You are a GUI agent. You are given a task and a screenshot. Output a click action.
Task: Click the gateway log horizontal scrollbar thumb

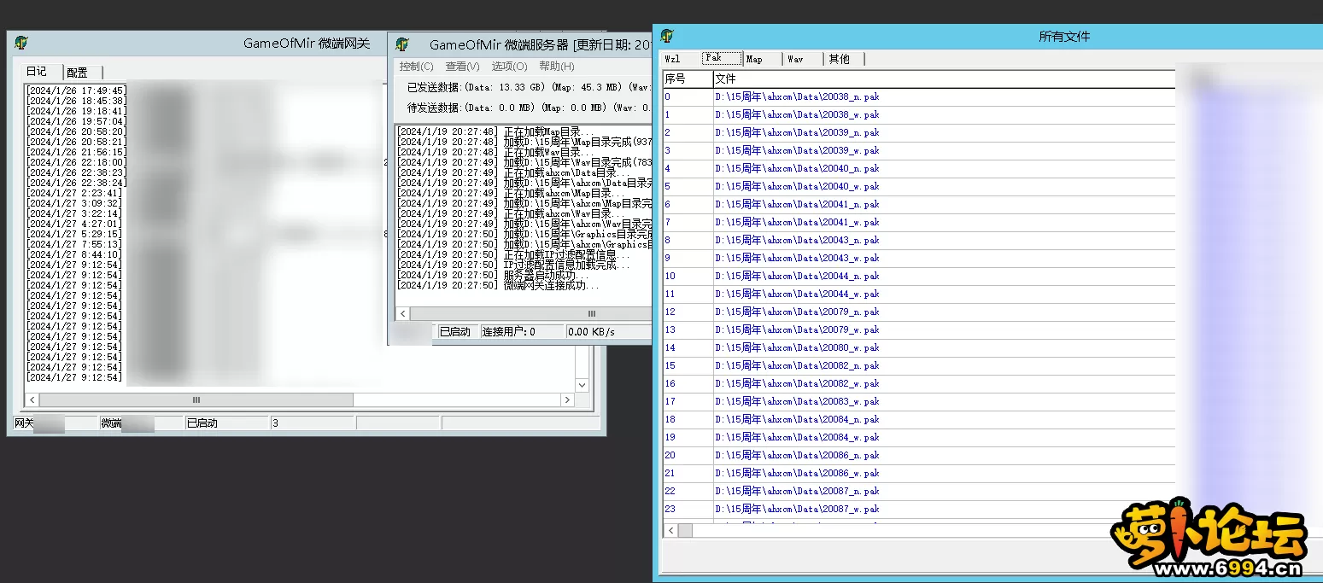196,399
